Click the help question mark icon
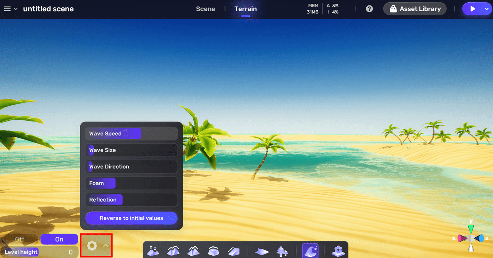 coord(369,9)
